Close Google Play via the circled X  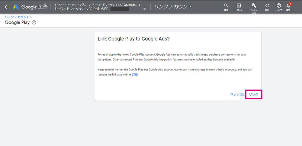click(x=34, y=22)
